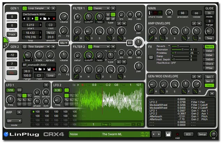The width and height of the screenshot is (221, 144).
Task: Click the glide Time button
Action: (x=209, y=38)
